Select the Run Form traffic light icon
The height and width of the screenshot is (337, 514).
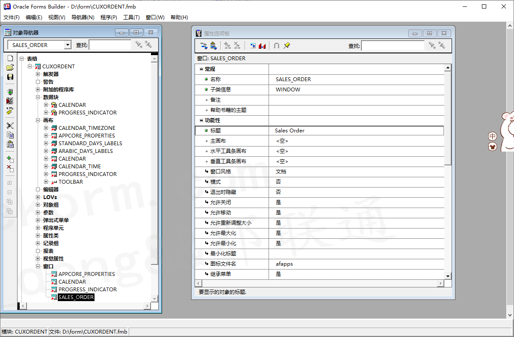point(10,91)
